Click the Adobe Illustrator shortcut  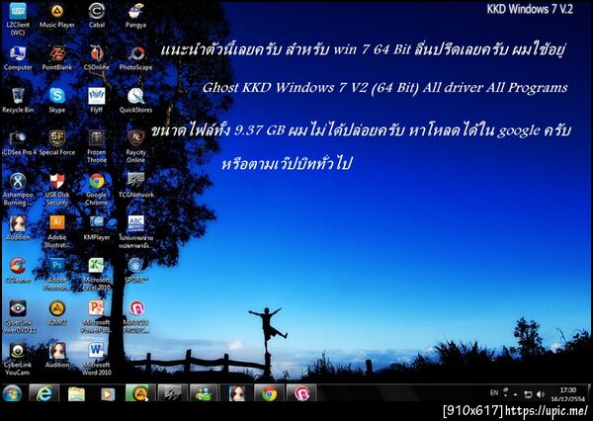click(x=57, y=232)
